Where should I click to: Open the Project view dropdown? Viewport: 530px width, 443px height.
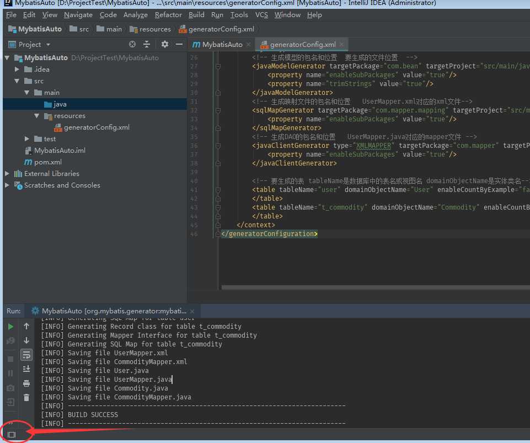(48, 45)
